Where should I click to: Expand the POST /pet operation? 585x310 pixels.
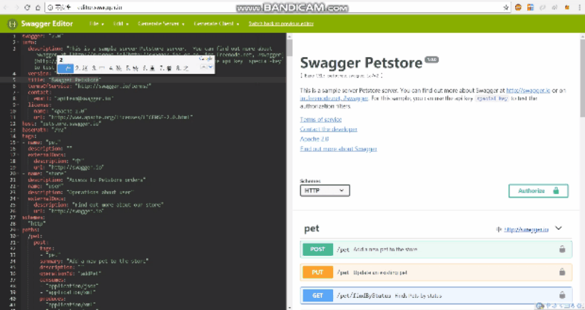[x=436, y=249]
